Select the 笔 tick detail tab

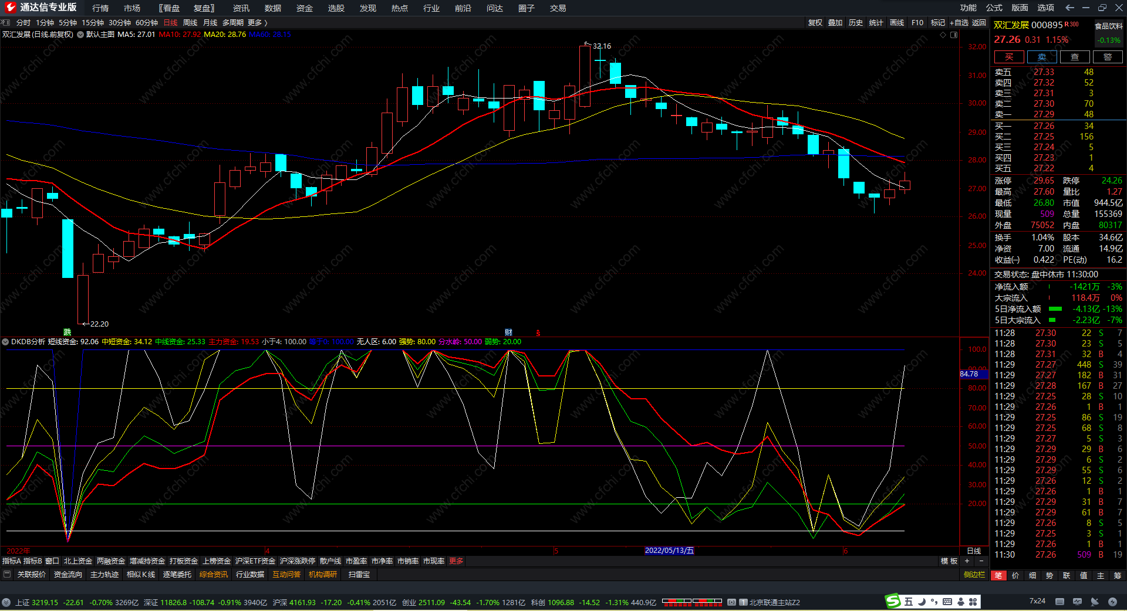(998, 576)
